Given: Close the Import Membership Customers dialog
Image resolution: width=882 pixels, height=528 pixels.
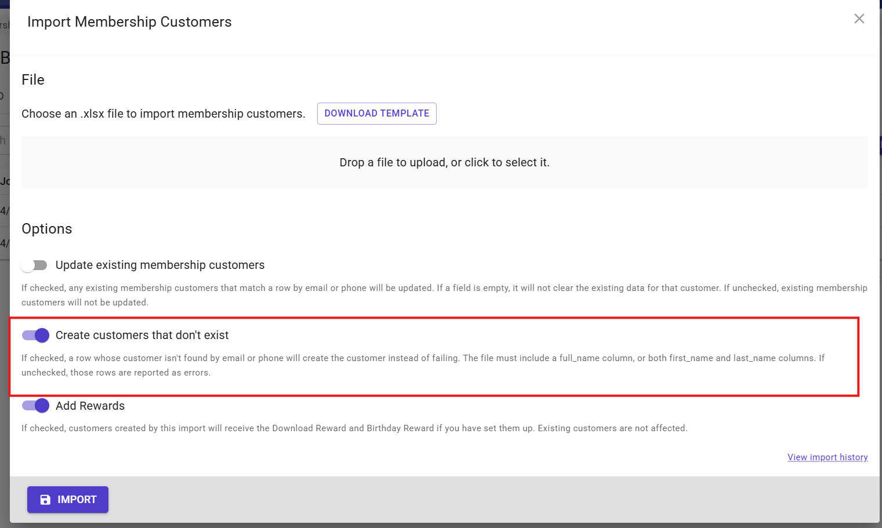Looking at the screenshot, I should pyautogui.click(x=859, y=19).
